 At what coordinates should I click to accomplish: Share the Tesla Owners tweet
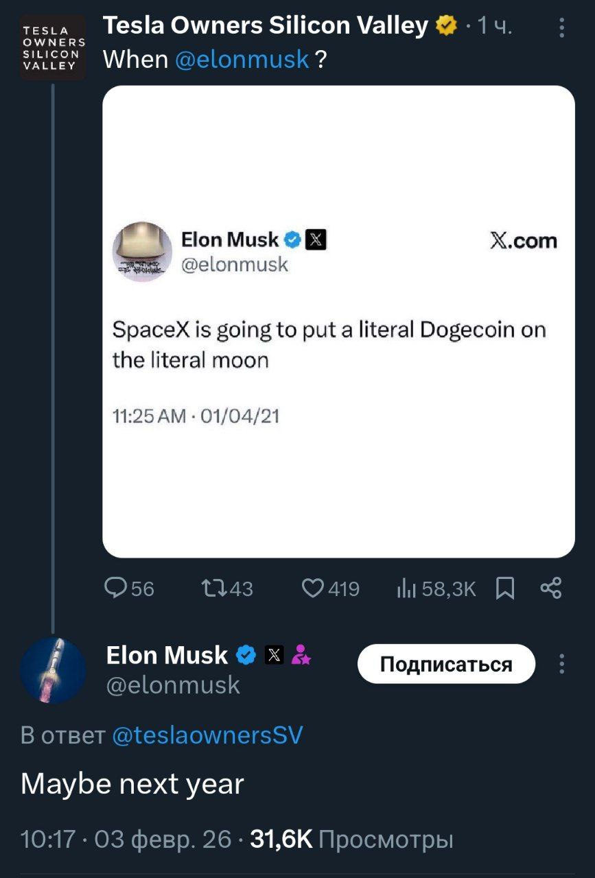pyautogui.click(x=551, y=588)
